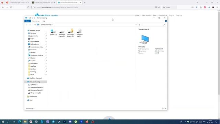The image size is (220, 124).
Task: Open the taskbar search magnifier
Action: (x=8, y=122)
